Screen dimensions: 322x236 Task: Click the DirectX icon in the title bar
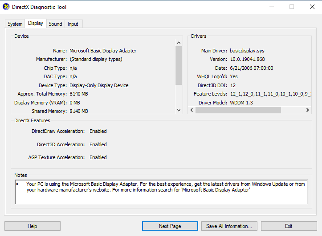pos(7,7)
